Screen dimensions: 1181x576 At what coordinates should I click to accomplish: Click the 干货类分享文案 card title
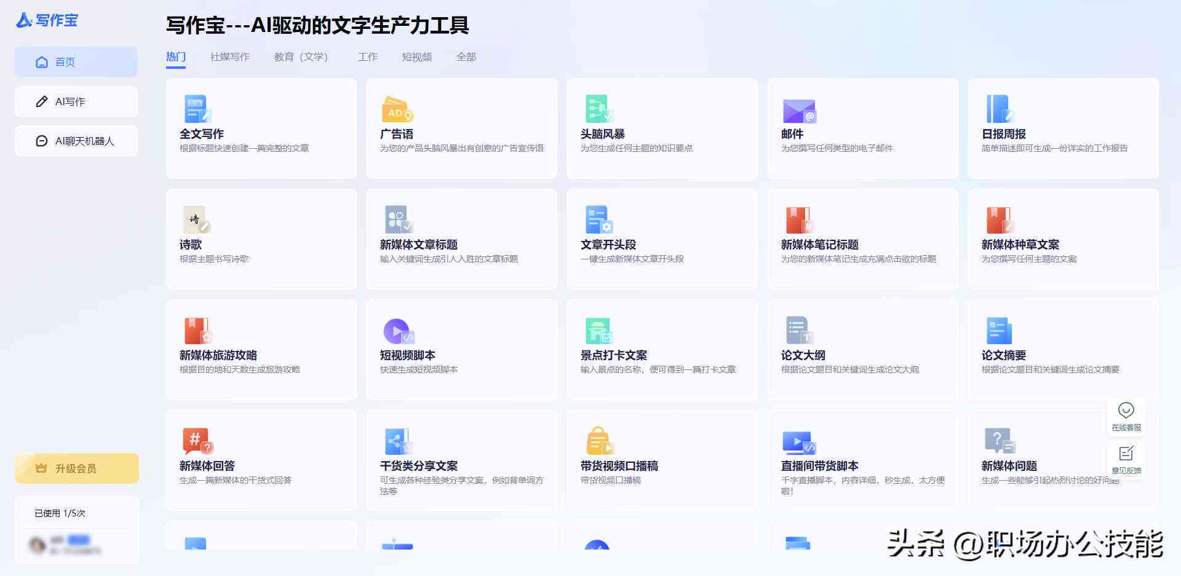[419, 466]
